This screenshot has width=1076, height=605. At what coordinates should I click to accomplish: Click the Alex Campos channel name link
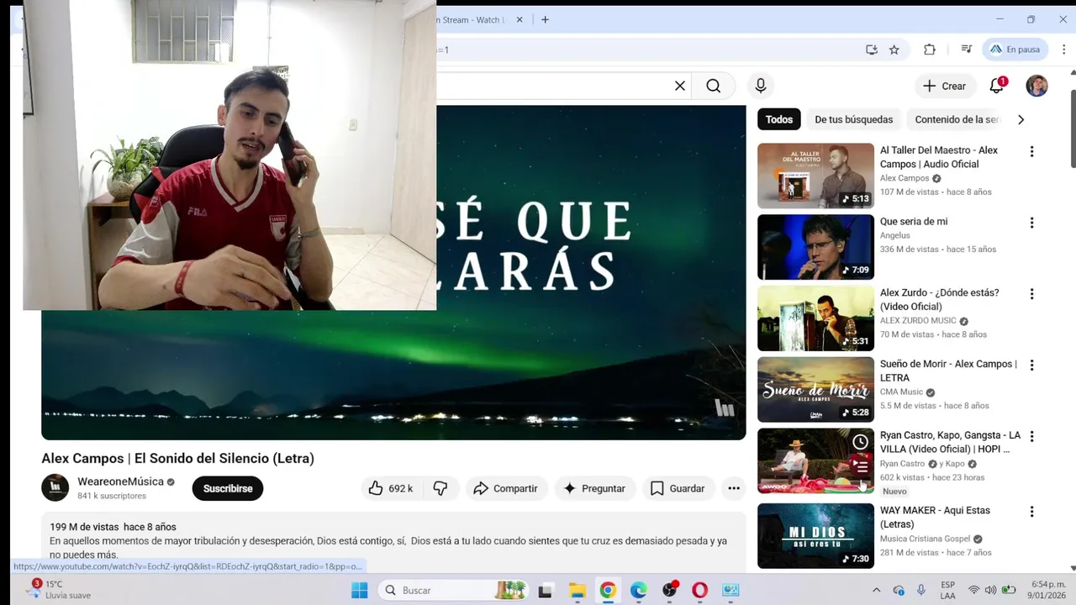pos(905,178)
